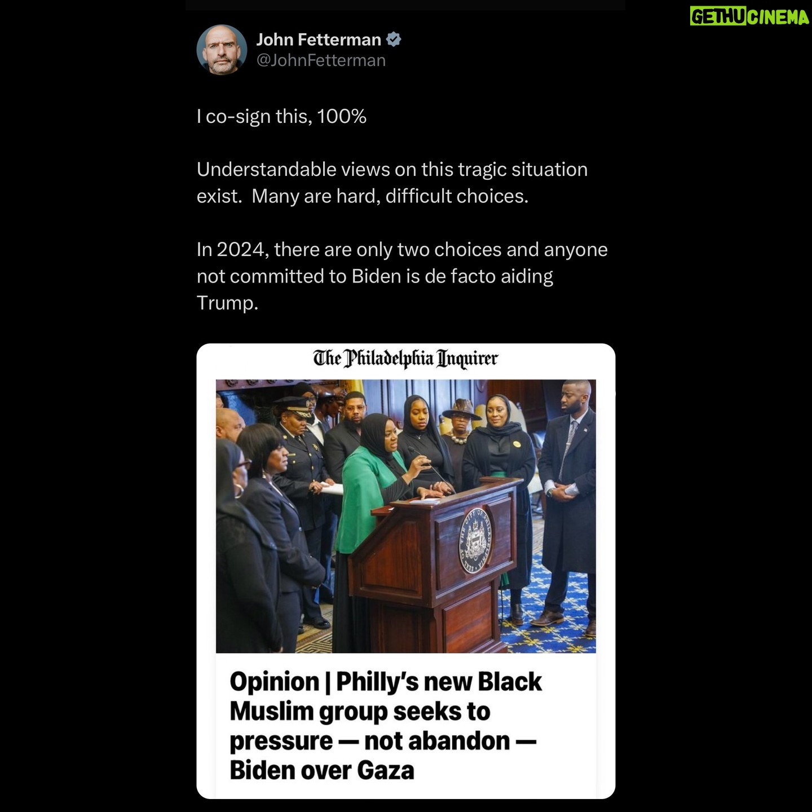
Task: Click the green GETHU logo block
Action: tap(718, 17)
